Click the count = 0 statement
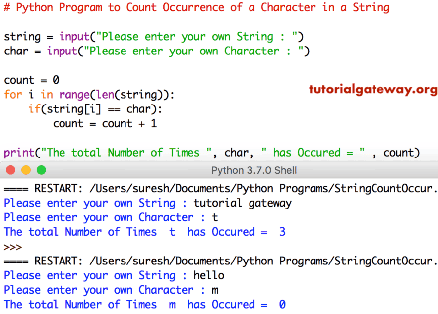The height and width of the screenshot is (314, 438). (31, 80)
